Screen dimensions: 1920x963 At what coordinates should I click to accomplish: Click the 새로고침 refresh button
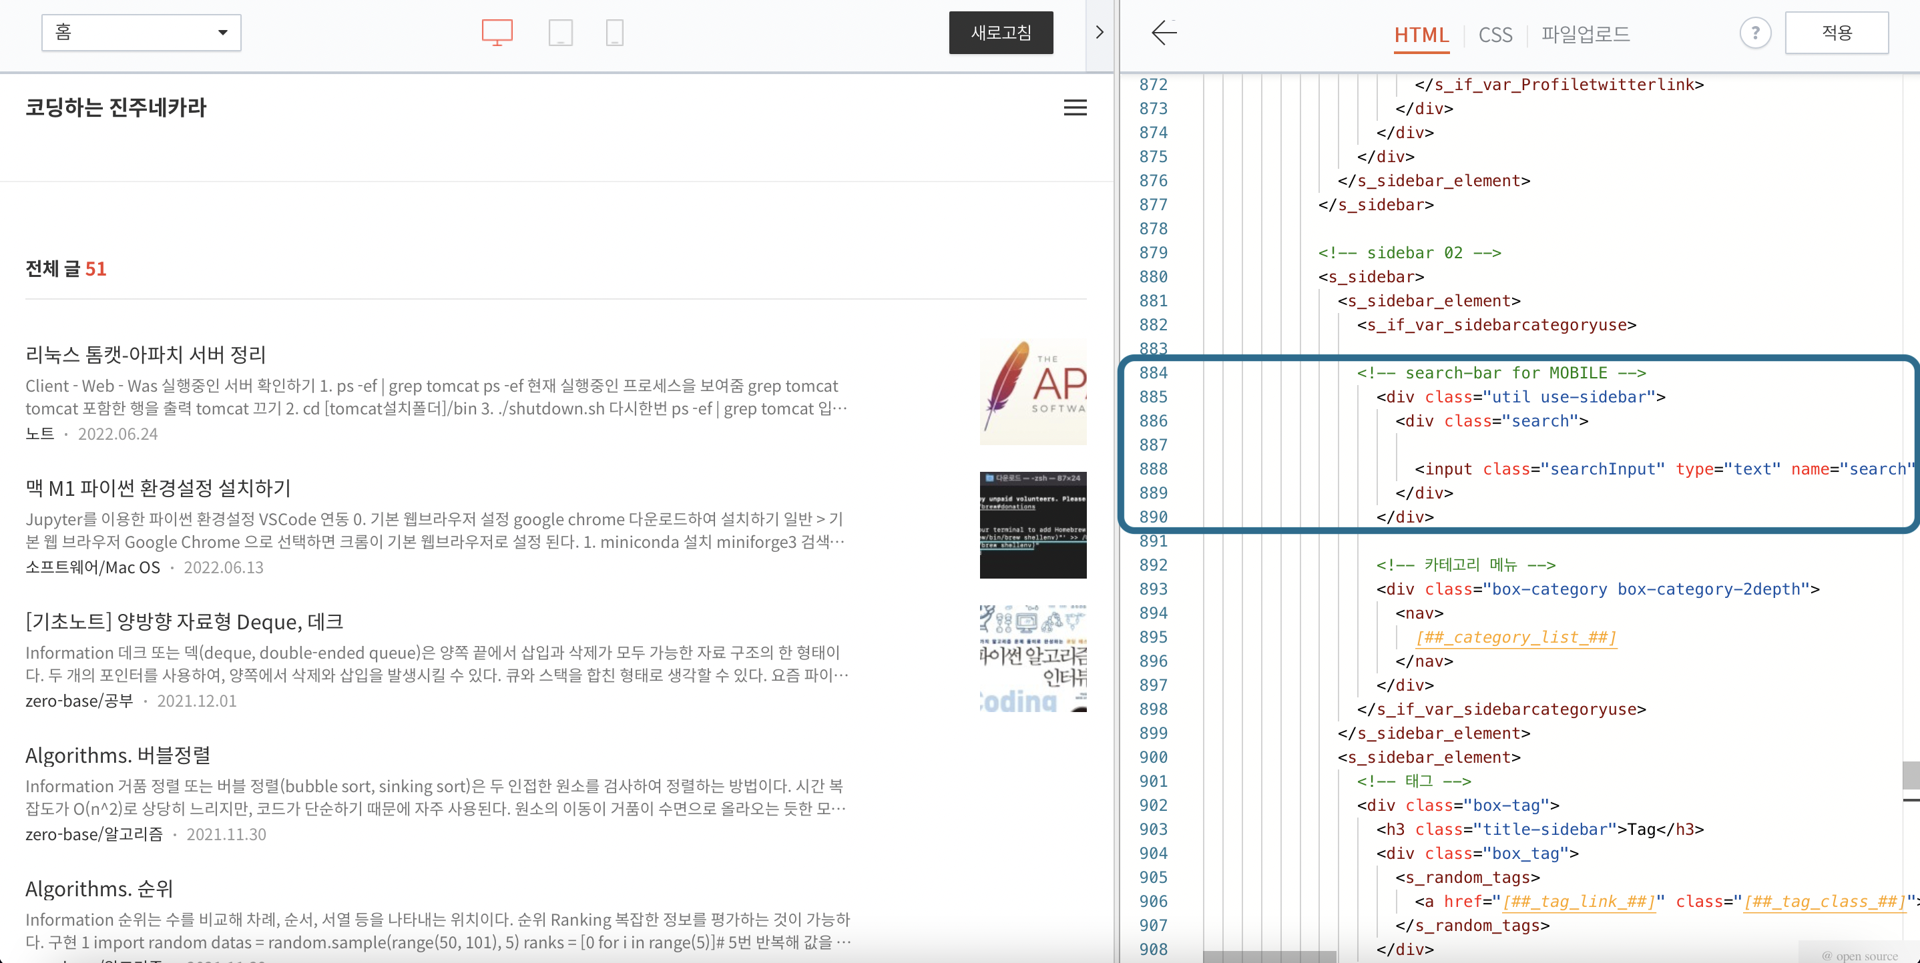[x=1001, y=33]
